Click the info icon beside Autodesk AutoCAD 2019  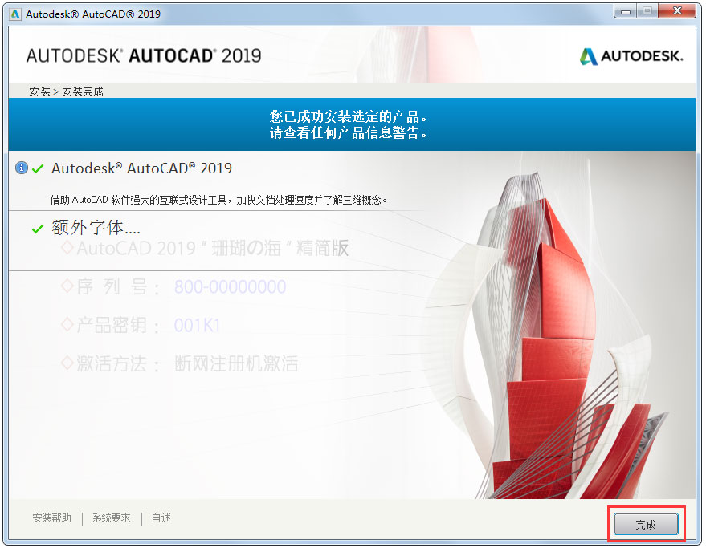tap(20, 168)
